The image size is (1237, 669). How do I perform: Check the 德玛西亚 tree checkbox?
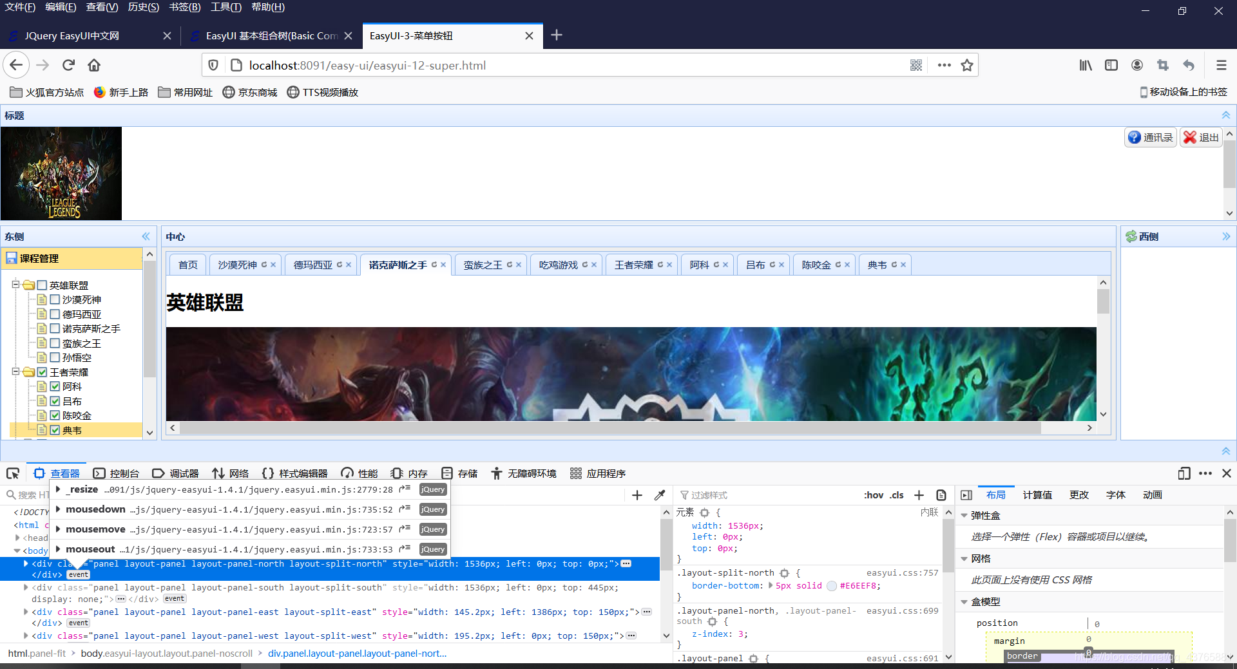point(55,314)
